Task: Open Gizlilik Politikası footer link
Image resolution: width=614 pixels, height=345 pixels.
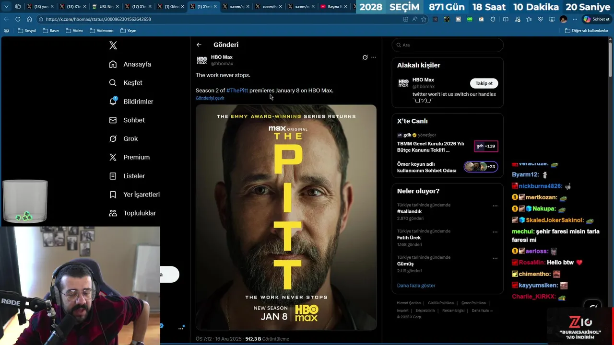Action: [441, 303]
